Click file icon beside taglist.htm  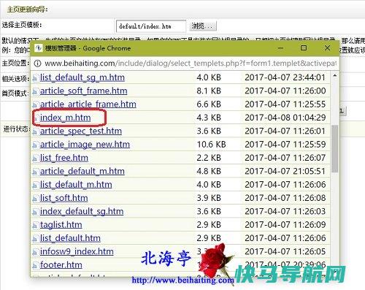[35, 226]
